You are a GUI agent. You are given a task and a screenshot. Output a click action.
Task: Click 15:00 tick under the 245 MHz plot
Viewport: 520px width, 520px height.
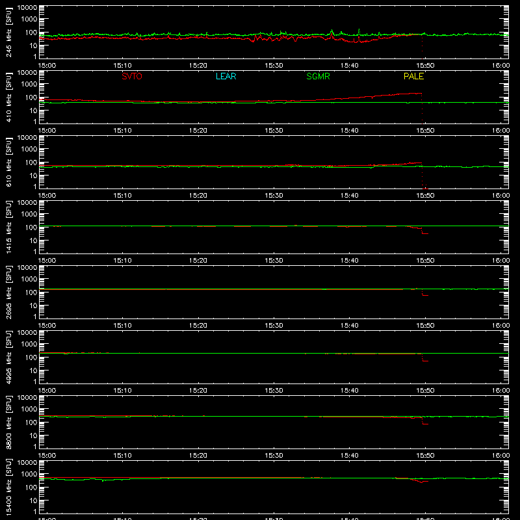tap(47, 66)
